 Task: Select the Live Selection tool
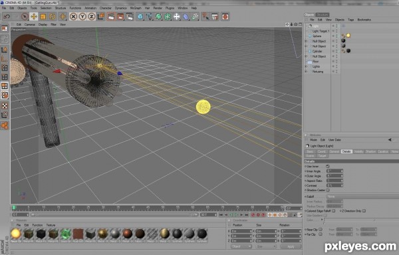[25, 17]
